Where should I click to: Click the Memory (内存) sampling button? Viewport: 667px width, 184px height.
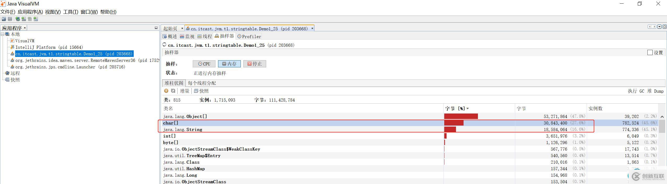(x=229, y=64)
